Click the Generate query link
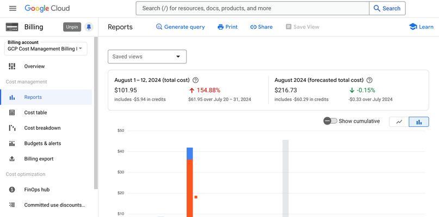Screen dimensions: 439x217 (181, 27)
